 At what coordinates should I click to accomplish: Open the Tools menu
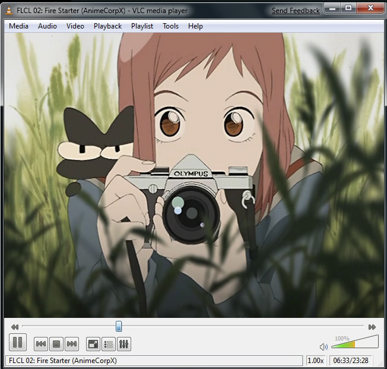tap(170, 26)
